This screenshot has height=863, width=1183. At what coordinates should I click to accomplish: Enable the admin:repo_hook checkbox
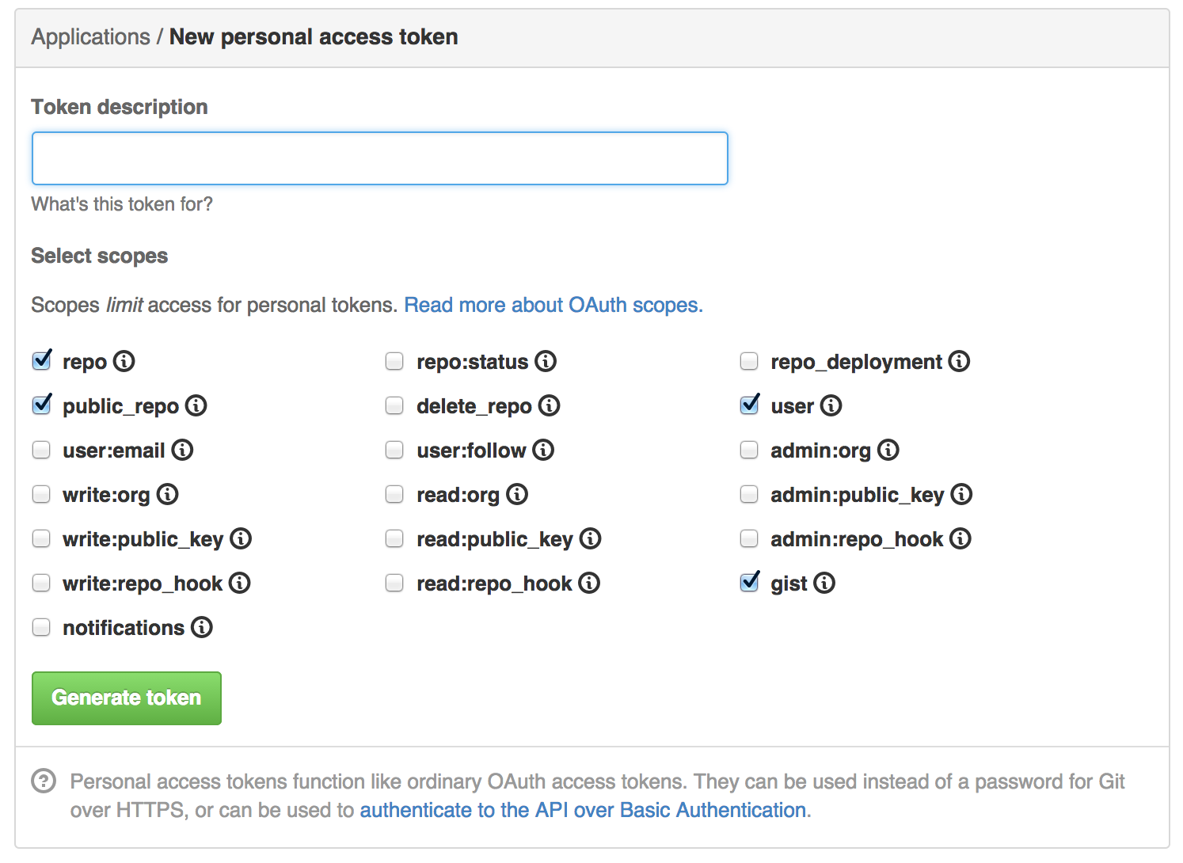click(x=749, y=538)
